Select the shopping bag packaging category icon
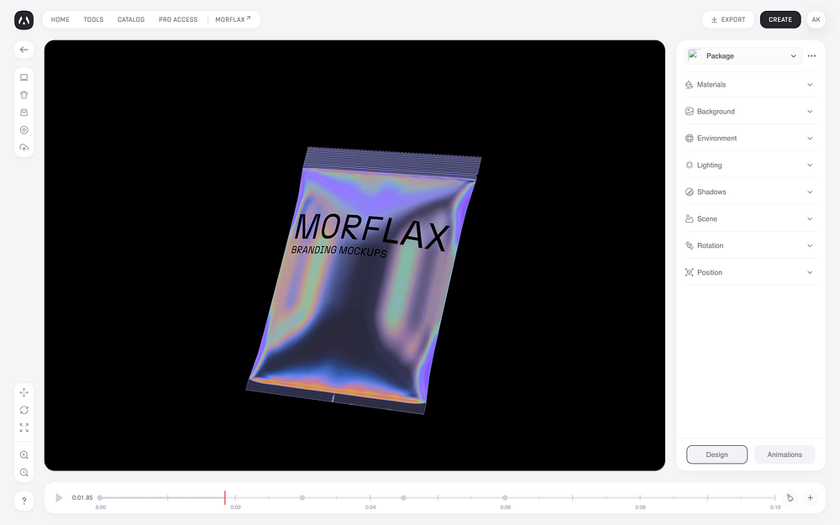Screen dimensions: 840x525 click(24, 113)
